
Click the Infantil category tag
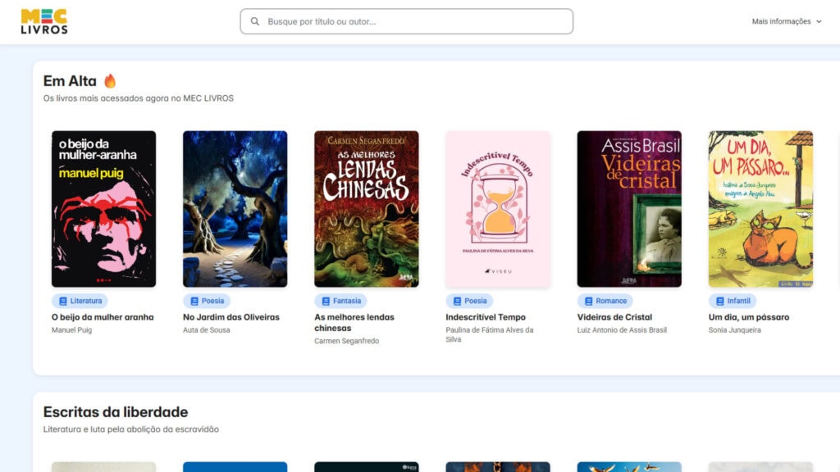pyautogui.click(x=733, y=301)
